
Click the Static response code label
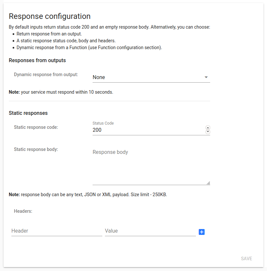36,127
